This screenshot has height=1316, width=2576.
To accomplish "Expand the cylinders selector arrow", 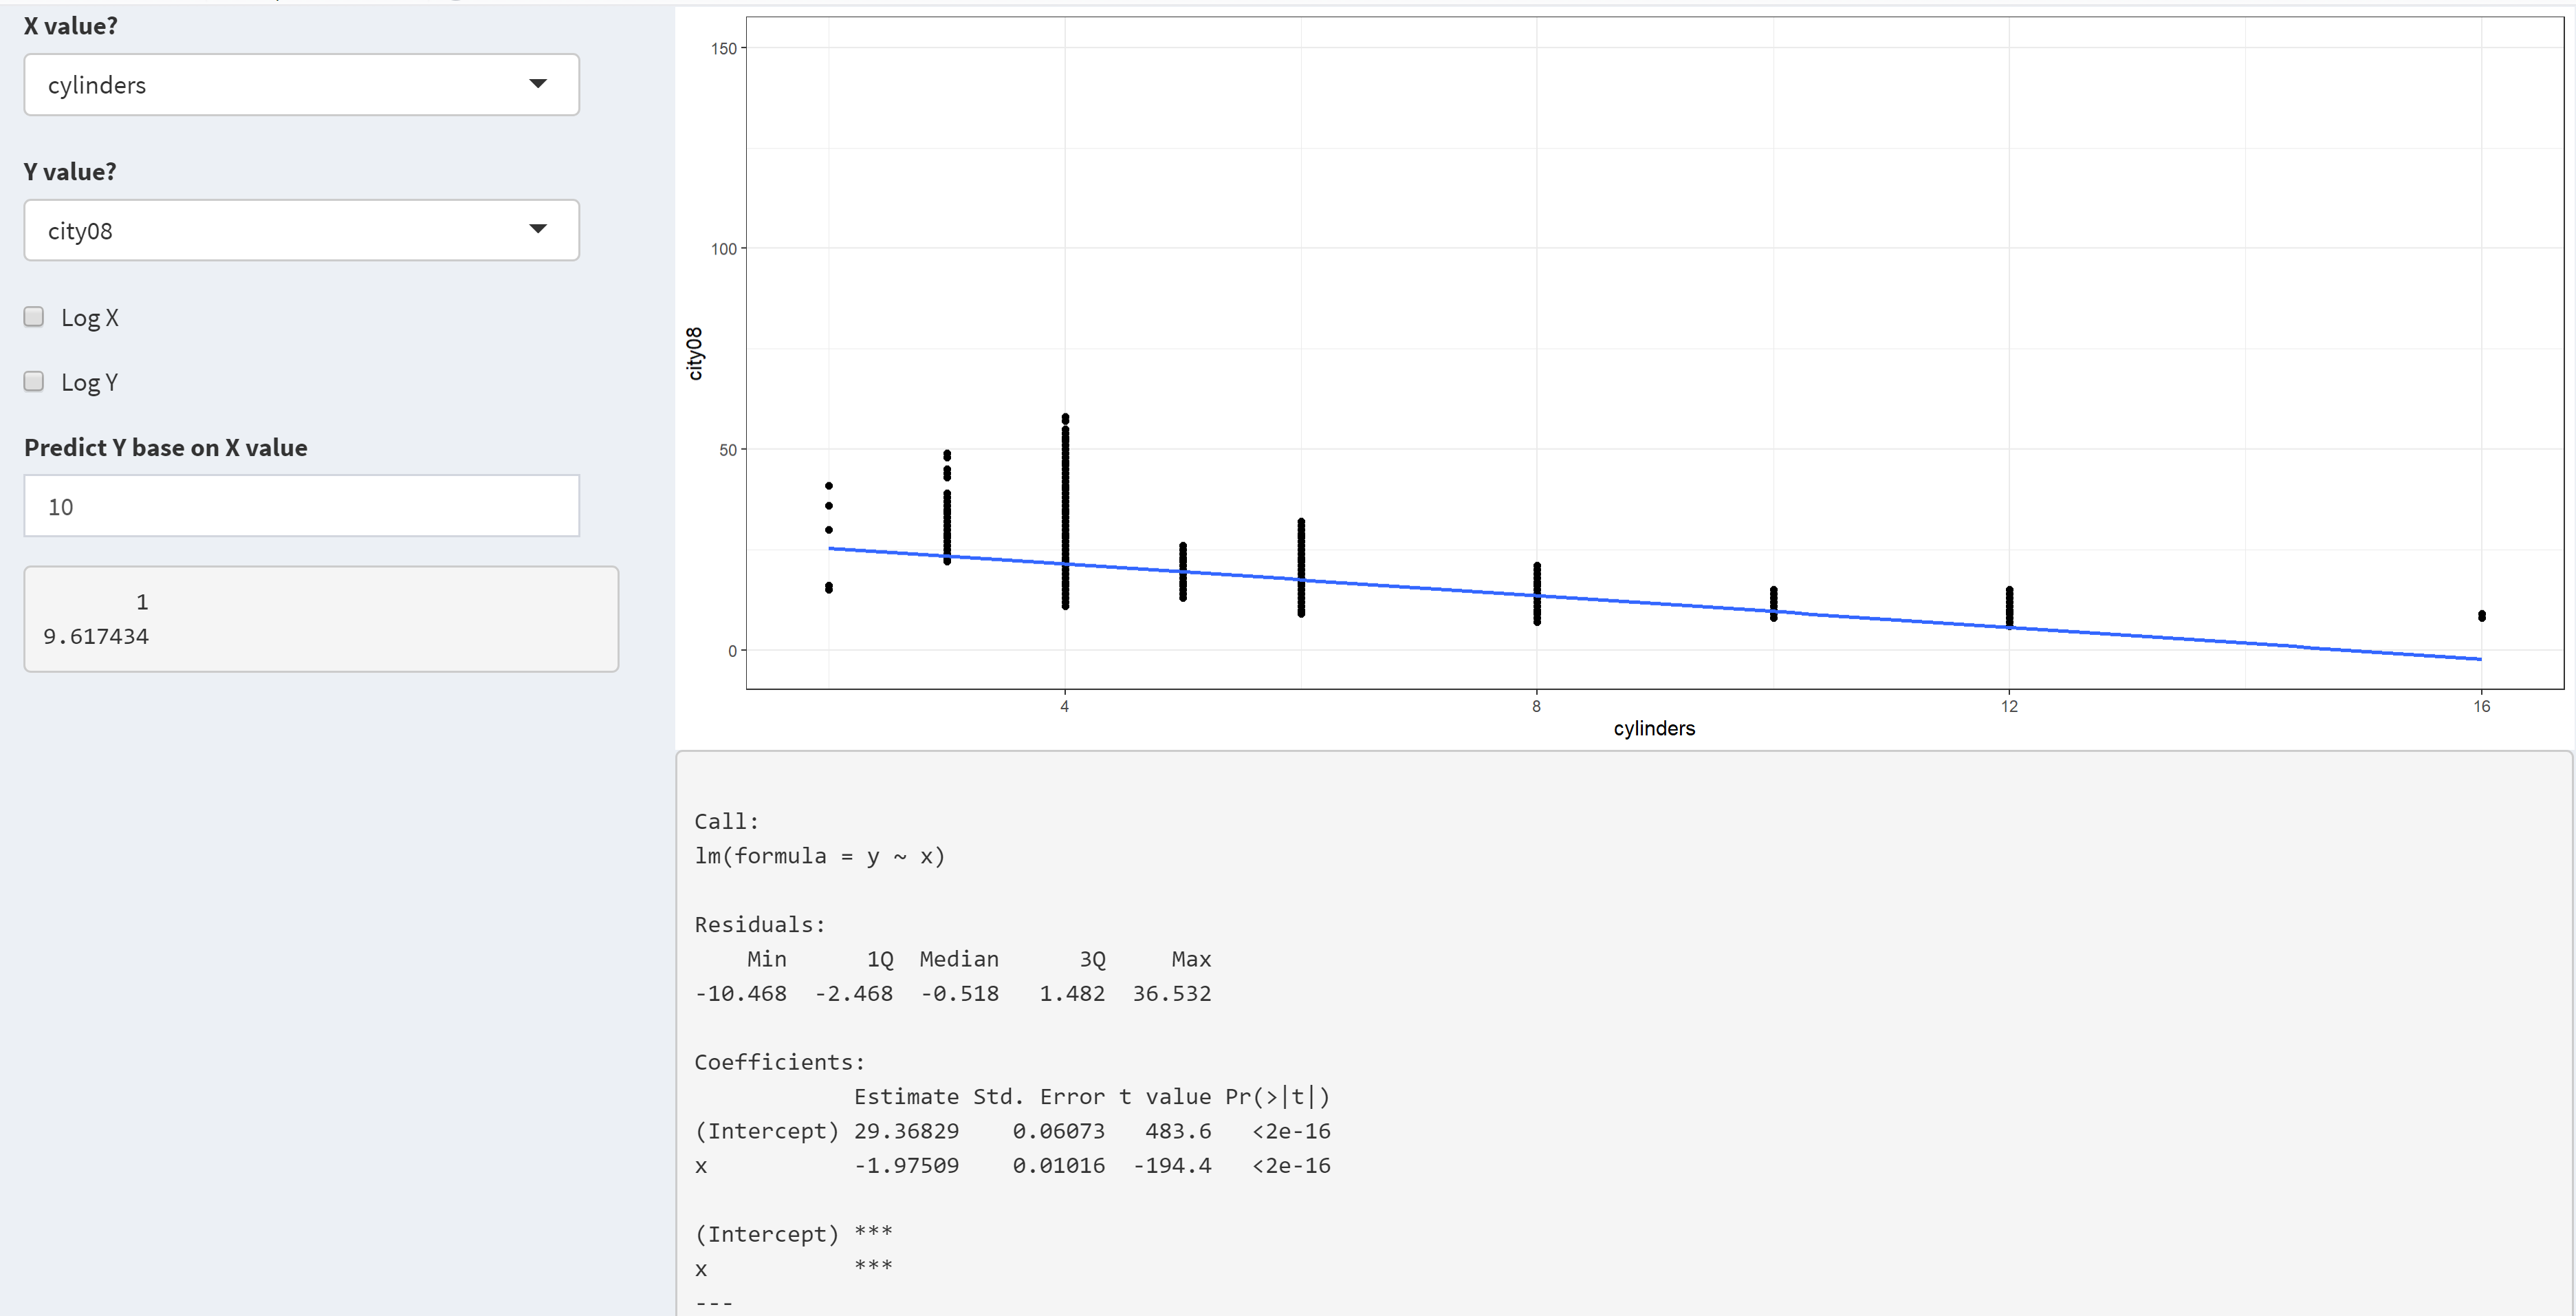I will click(x=537, y=84).
